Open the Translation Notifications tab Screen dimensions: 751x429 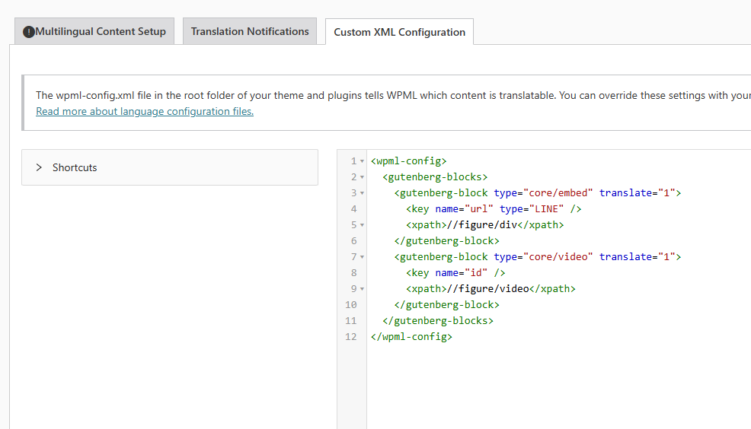[250, 31]
